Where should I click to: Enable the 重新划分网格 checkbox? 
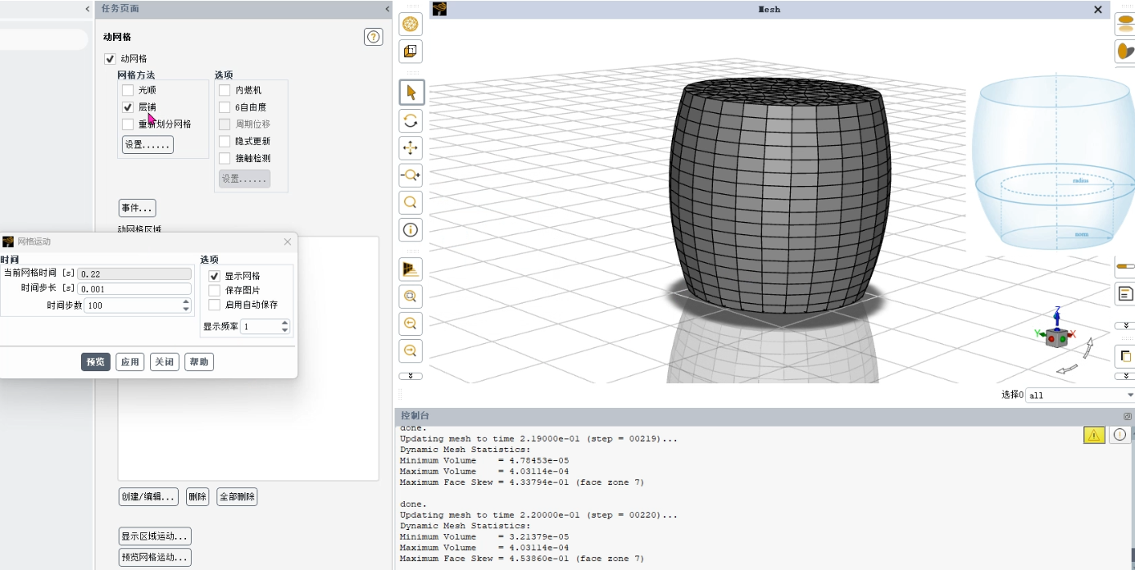(x=128, y=124)
